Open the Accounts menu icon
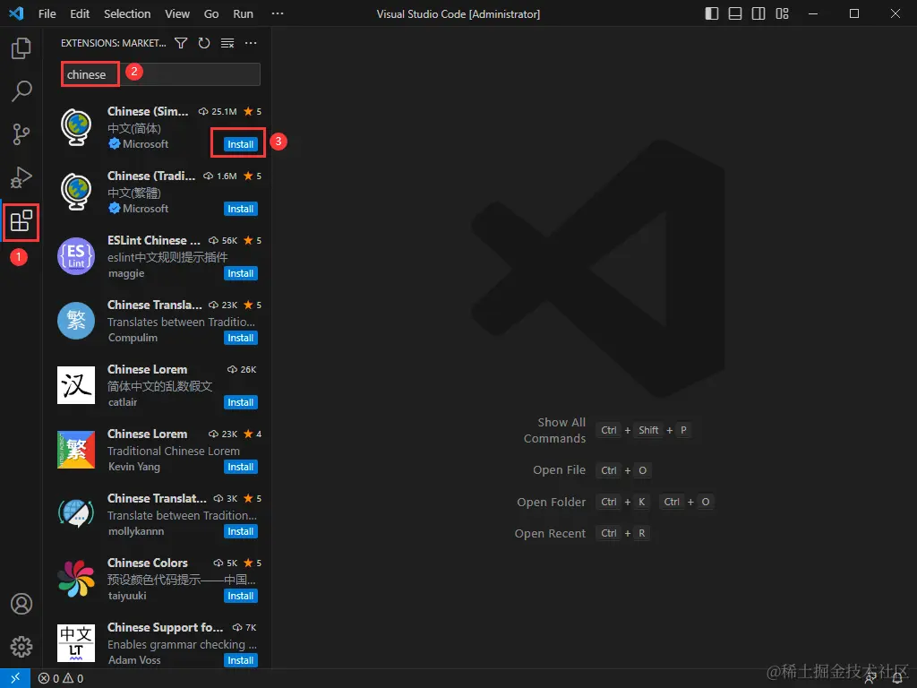This screenshot has width=917, height=688. coord(21,604)
